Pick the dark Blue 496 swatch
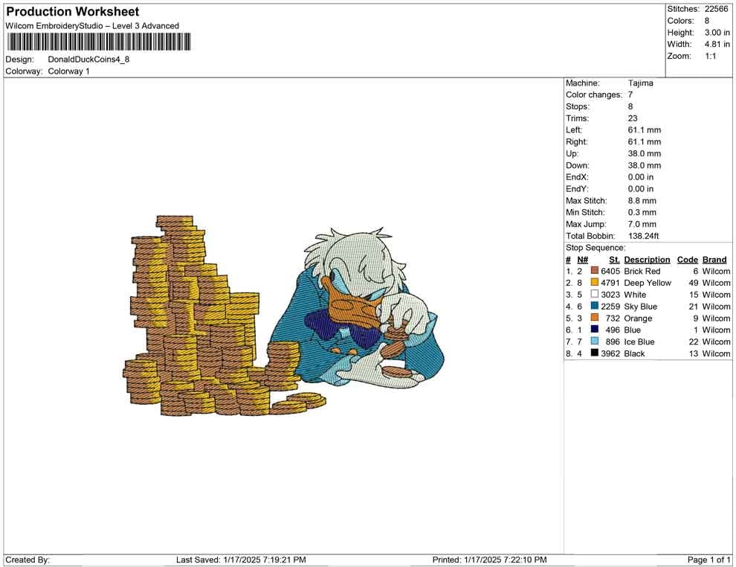This screenshot has height=567, width=736. coord(594,330)
